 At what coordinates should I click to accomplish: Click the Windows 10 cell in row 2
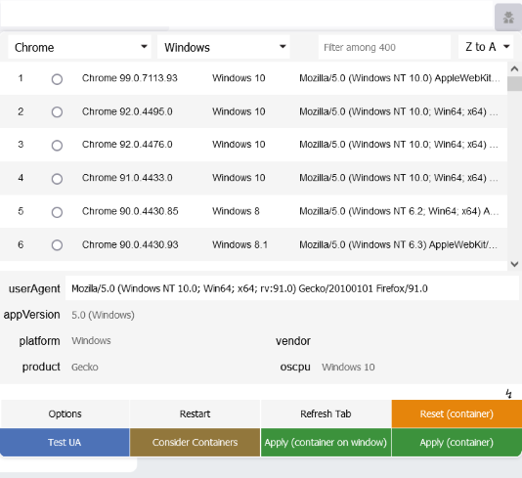pyautogui.click(x=239, y=111)
